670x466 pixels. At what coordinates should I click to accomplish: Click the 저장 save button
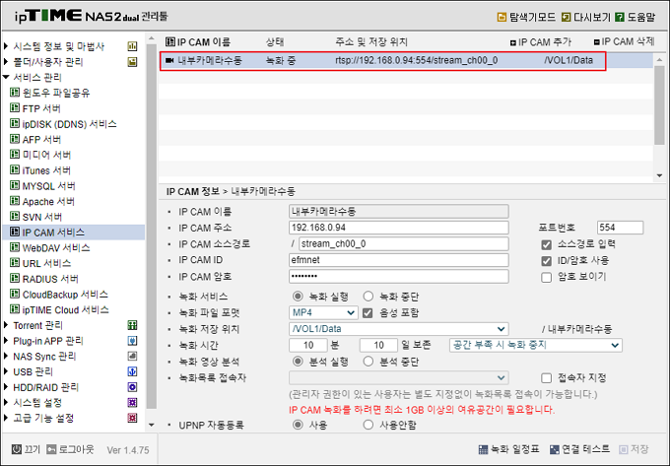(x=634, y=449)
